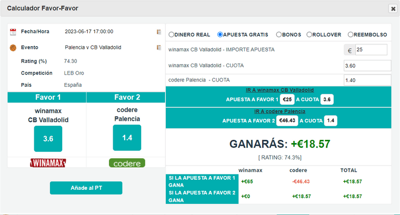Image resolution: width=400 pixels, height=215 pixels.
Task: Click the calendar icon next to Fecha/Hora
Action: pyautogui.click(x=13, y=32)
